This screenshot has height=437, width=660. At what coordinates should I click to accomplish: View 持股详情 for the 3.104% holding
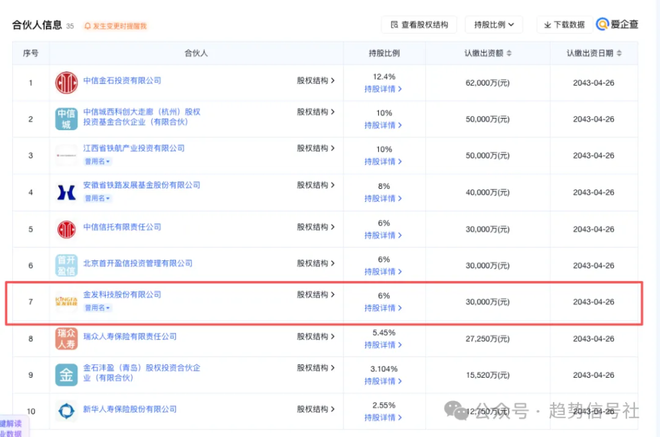click(x=383, y=381)
